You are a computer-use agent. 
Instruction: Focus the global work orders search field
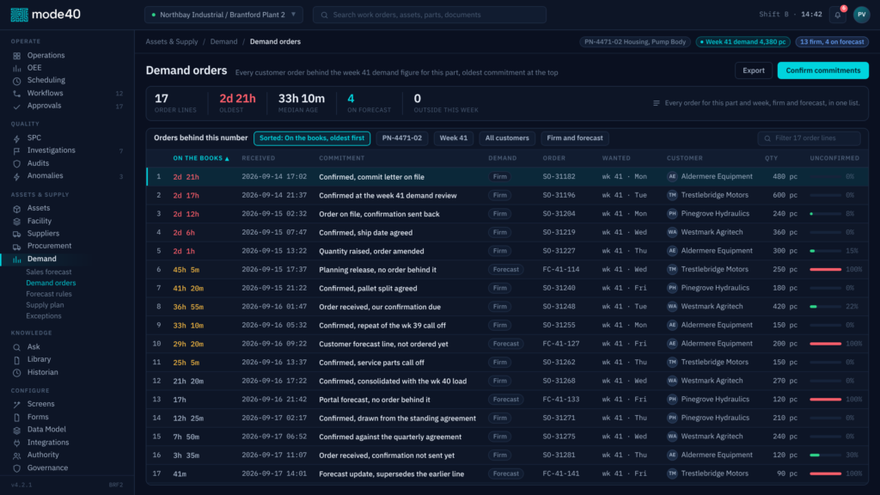tap(430, 15)
